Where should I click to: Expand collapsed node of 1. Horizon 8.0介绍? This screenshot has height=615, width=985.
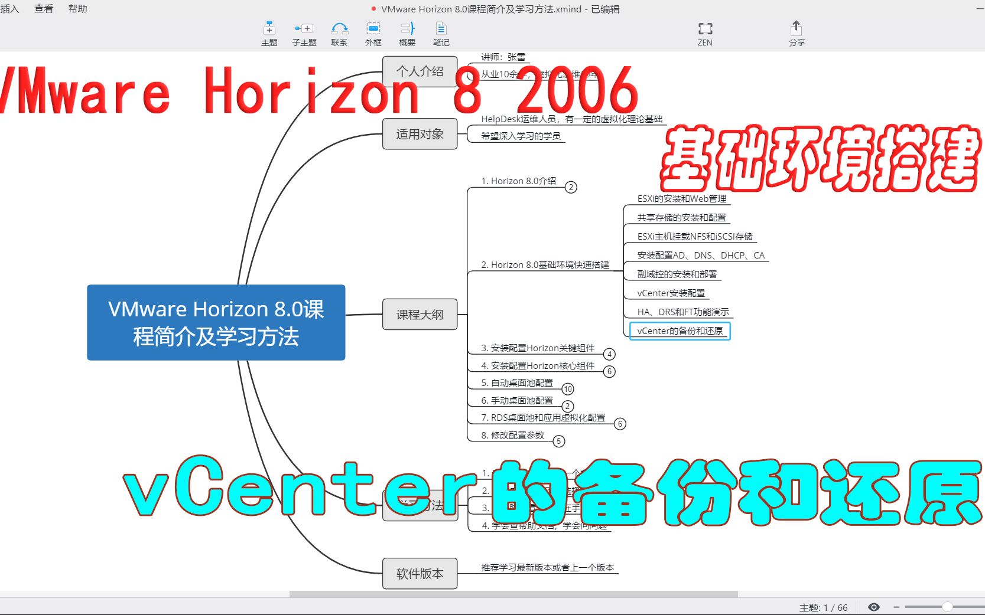click(571, 187)
